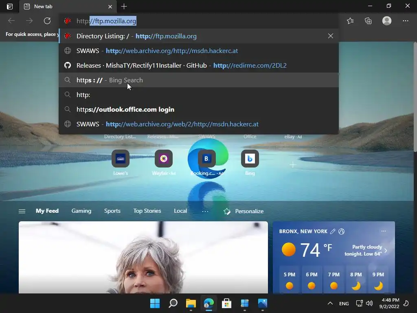
Task: Select Rectify11Installer GitHub releases suggestion
Action: point(199,65)
